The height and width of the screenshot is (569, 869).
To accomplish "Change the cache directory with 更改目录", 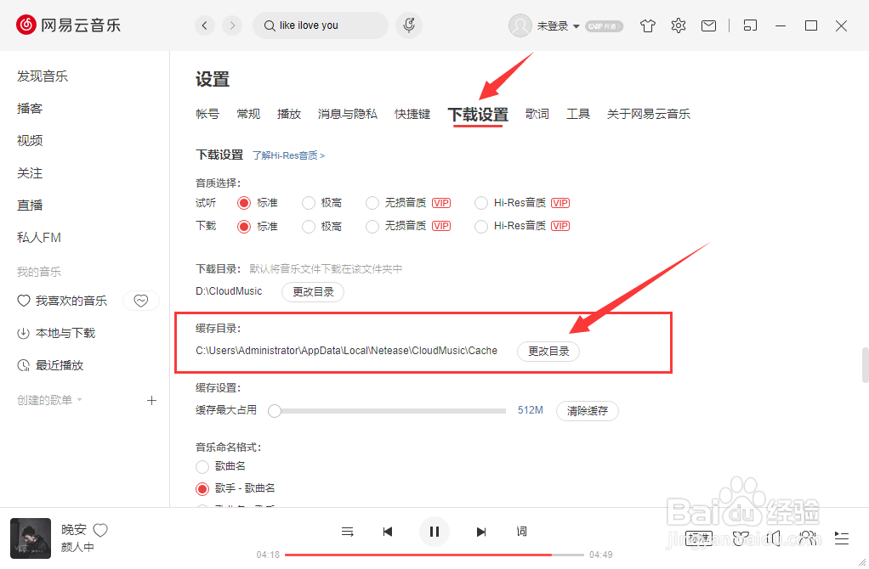I will pyautogui.click(x=548, y=352).
